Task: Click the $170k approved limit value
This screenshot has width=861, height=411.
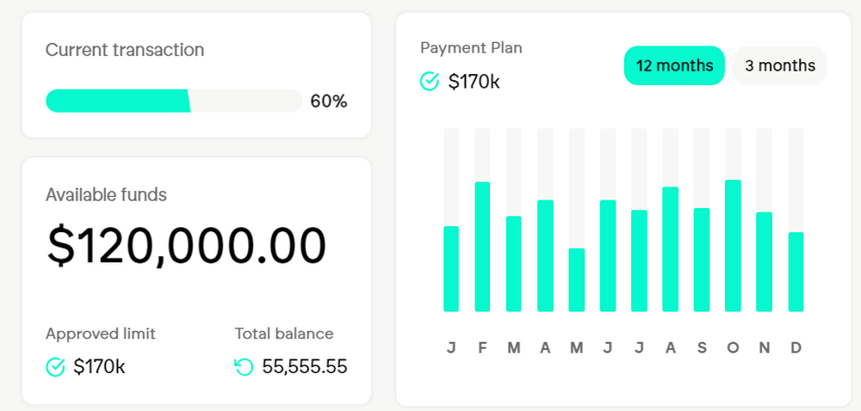Action: tap(99, 367)
